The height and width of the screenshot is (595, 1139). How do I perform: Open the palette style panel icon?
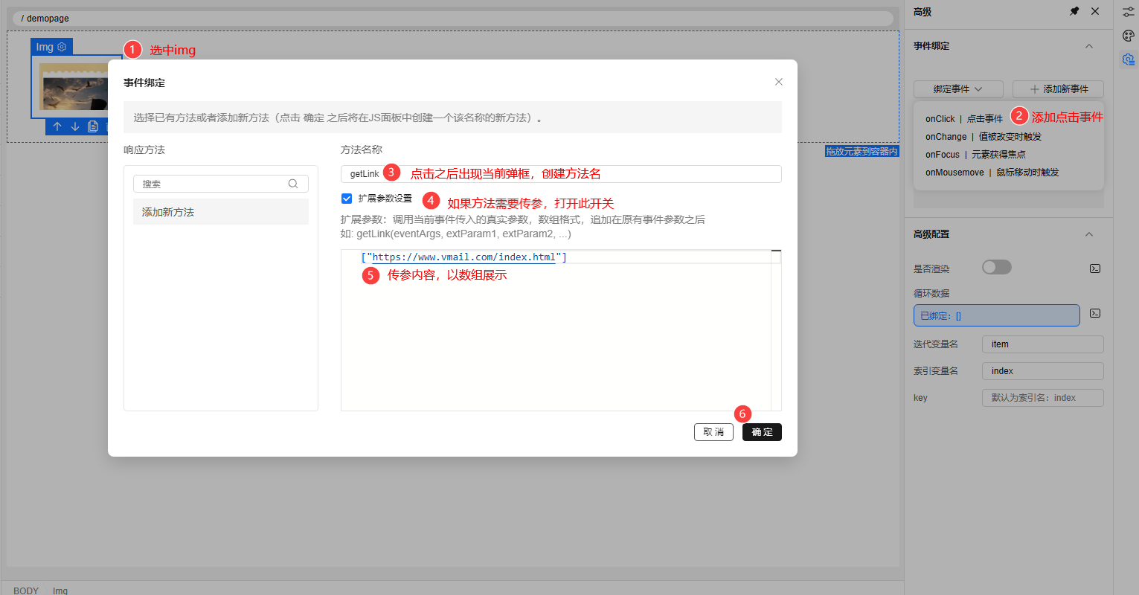pyautogui.click(x=1128, y=35)
